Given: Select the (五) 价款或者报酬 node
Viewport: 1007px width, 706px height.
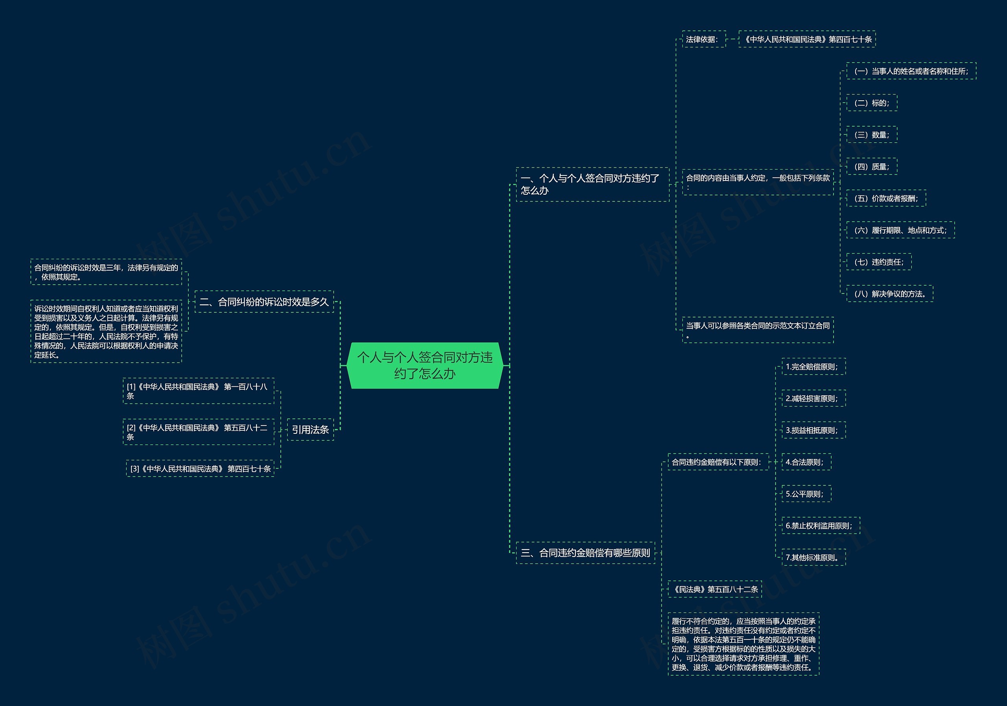Looking at the screenshot, I should tap(885, 198).
